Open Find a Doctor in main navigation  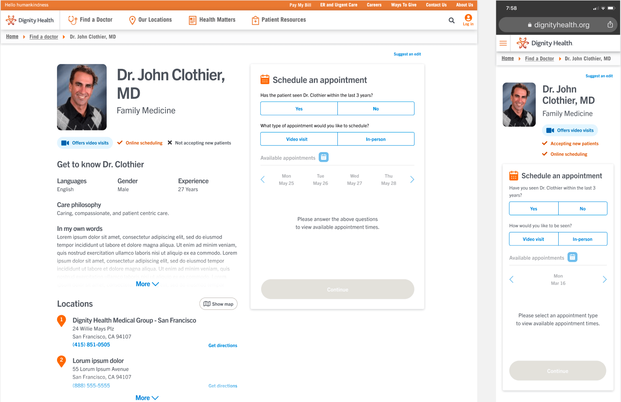[90, 20]
